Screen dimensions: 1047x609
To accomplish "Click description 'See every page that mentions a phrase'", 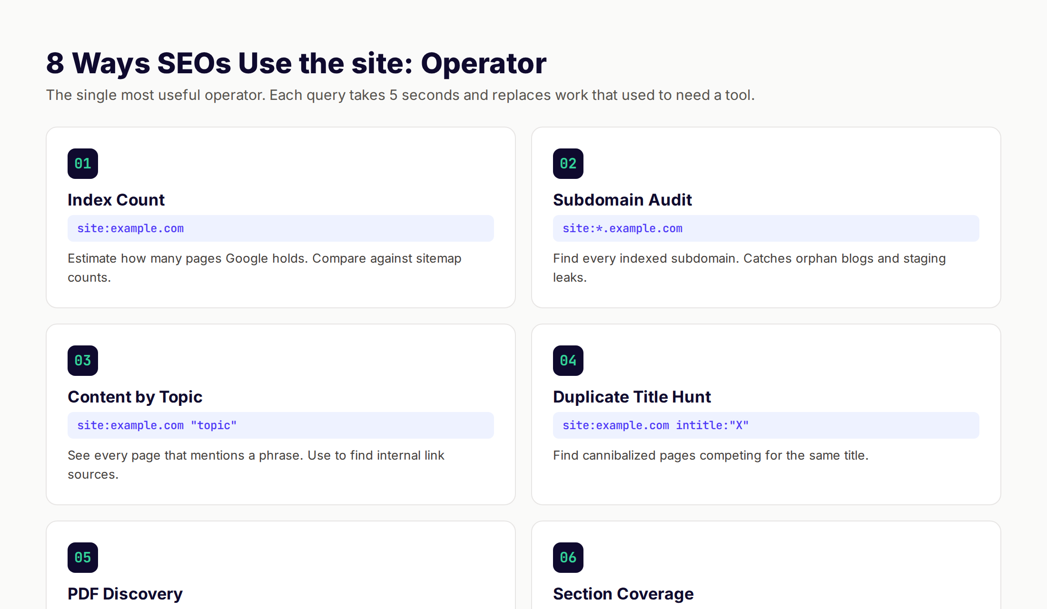I will tap(256, 465).
